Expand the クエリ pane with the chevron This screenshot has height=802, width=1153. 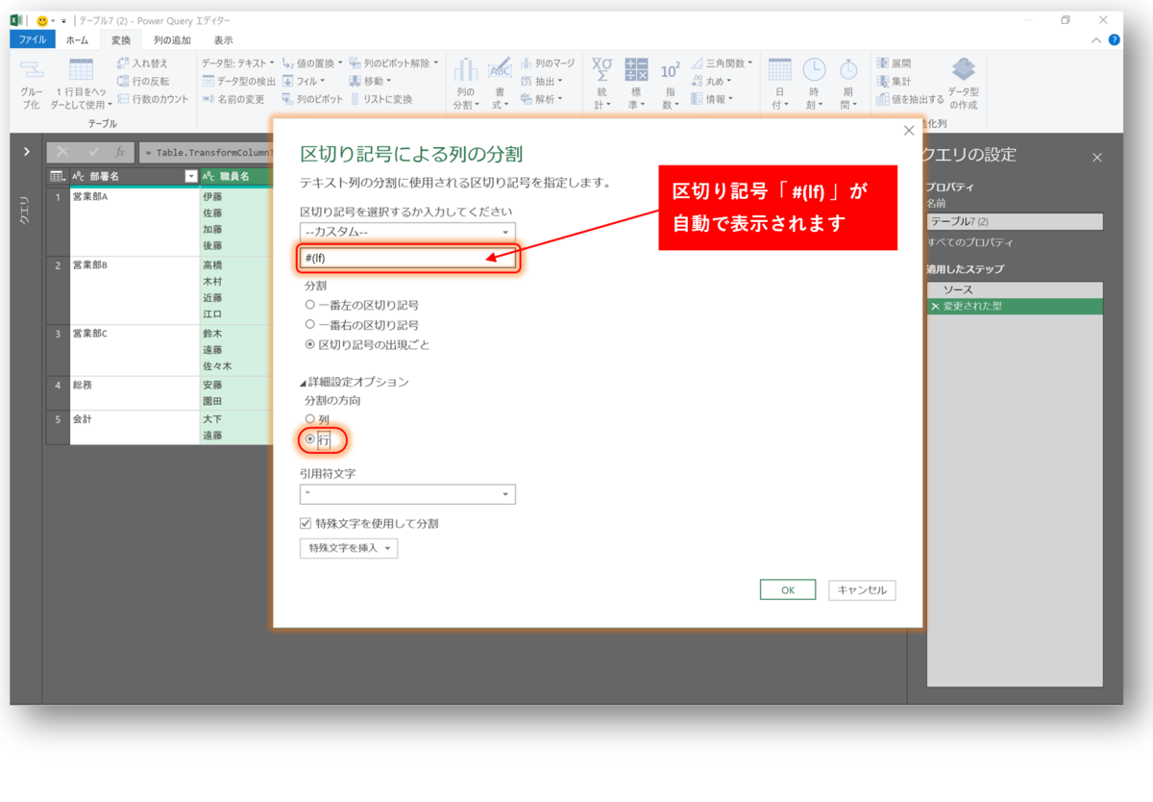click(26, 152)
